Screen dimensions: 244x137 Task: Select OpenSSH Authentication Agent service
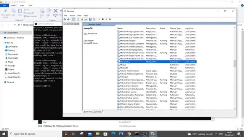(x=157, y=107)
